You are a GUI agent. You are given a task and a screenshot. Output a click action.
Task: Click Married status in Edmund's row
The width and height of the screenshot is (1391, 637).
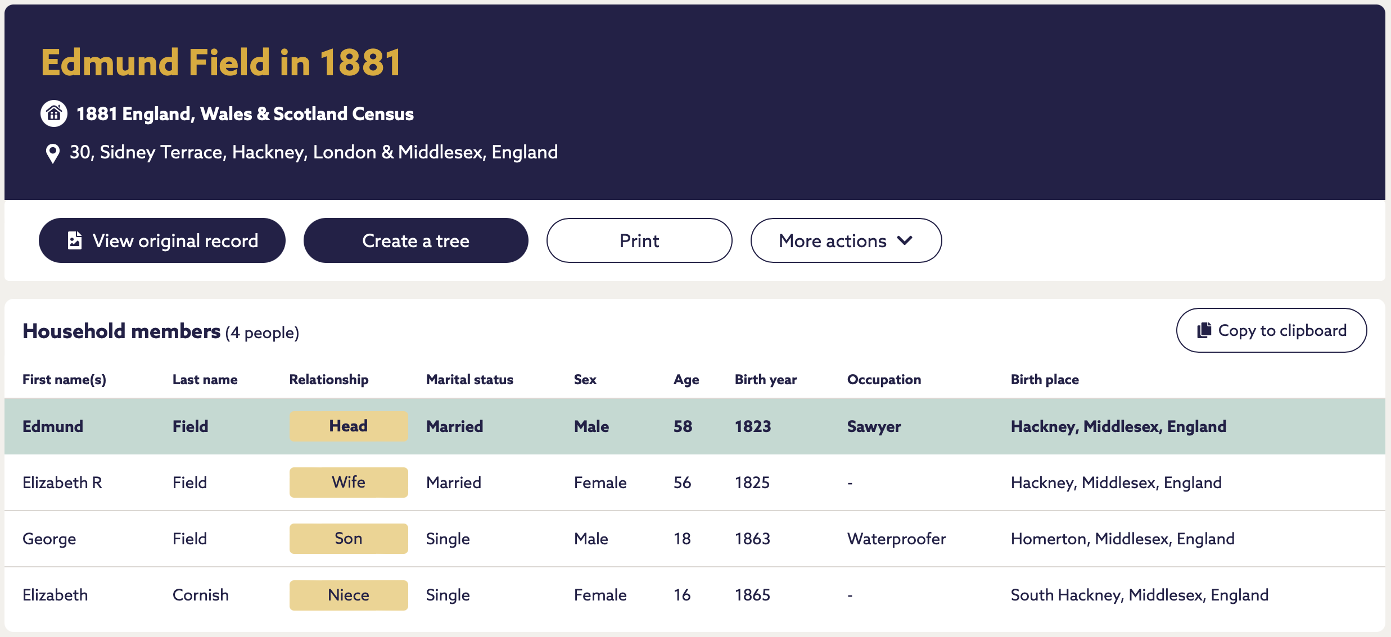coord(454,426)
